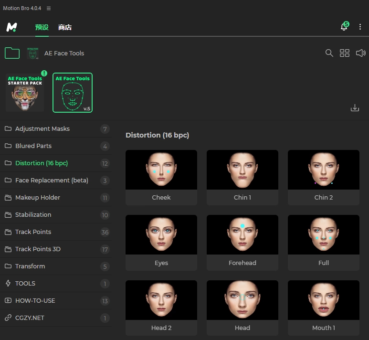Screen dimensions: 369x340
Task: Apply the Cheek distortion preset
Action: click(x=161, y=178)
